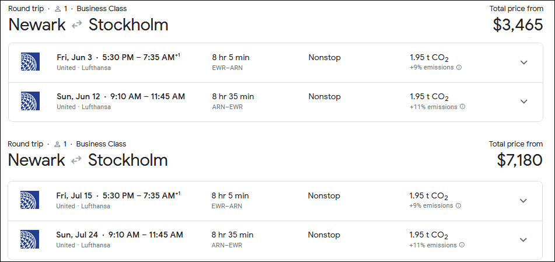Select the $3,465 total price
555x262 pixels.
(518, 25)
